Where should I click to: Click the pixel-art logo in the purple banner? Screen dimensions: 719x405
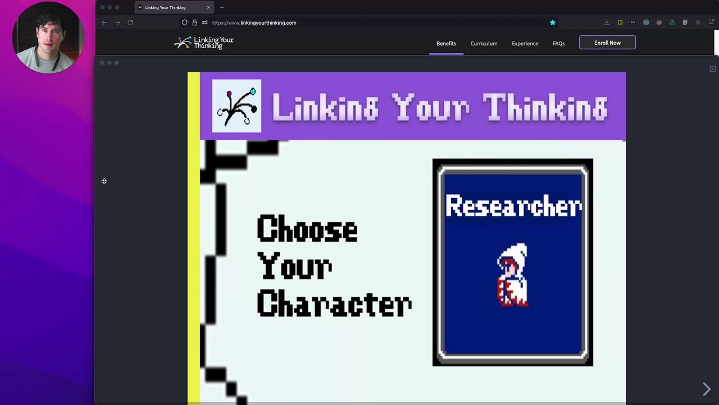(236, 106)
